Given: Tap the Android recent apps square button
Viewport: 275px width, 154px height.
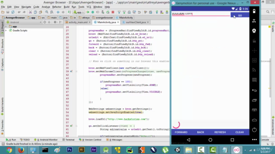Looking at the screenshot, I should [232, 140].
